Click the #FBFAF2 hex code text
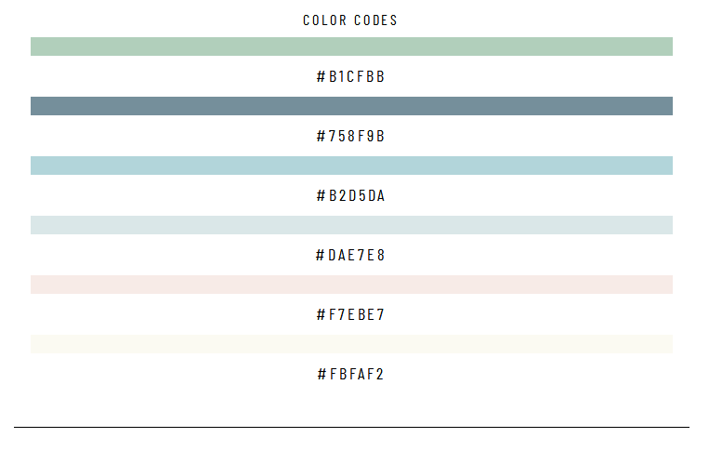This screenshot has height=451, width=709. coord(350,374)
